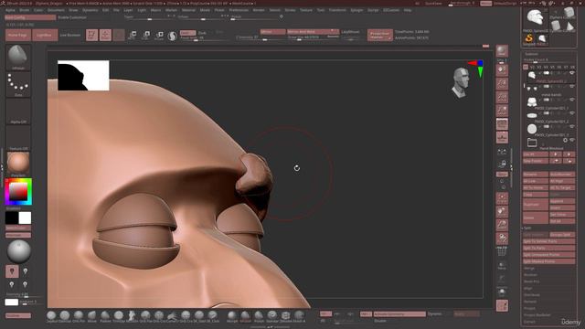The width and height of the screenshot is (585, 329).
Task: Select the Rotate gizmo icon in top shelf
Action: click(159, 36)
